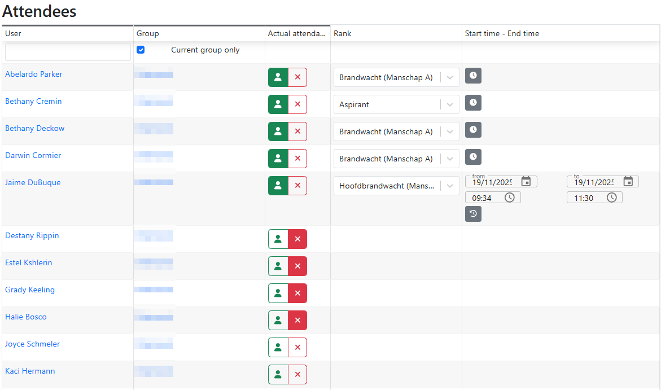The image size is (661, 390).
Task: Open time editor for Abelardo Parker
Action: (x=473, y=76)
